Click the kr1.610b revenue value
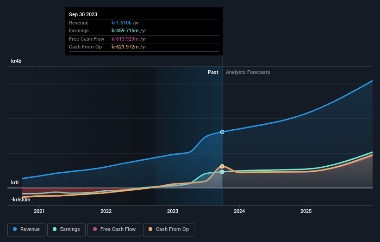Image resolution: width=380 pixels, height=242 pixels. 121,23
